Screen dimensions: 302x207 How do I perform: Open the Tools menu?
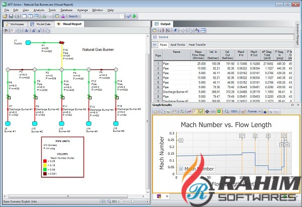tap(52, 10)
